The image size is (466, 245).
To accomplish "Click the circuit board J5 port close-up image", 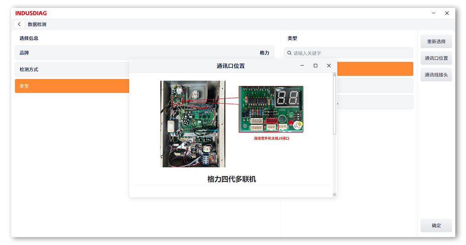I will (x=271, y=109).
